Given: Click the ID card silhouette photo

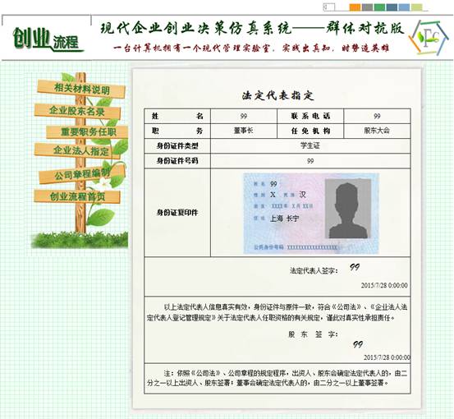Looking at the screenshot, I should (x=348, y=209).
